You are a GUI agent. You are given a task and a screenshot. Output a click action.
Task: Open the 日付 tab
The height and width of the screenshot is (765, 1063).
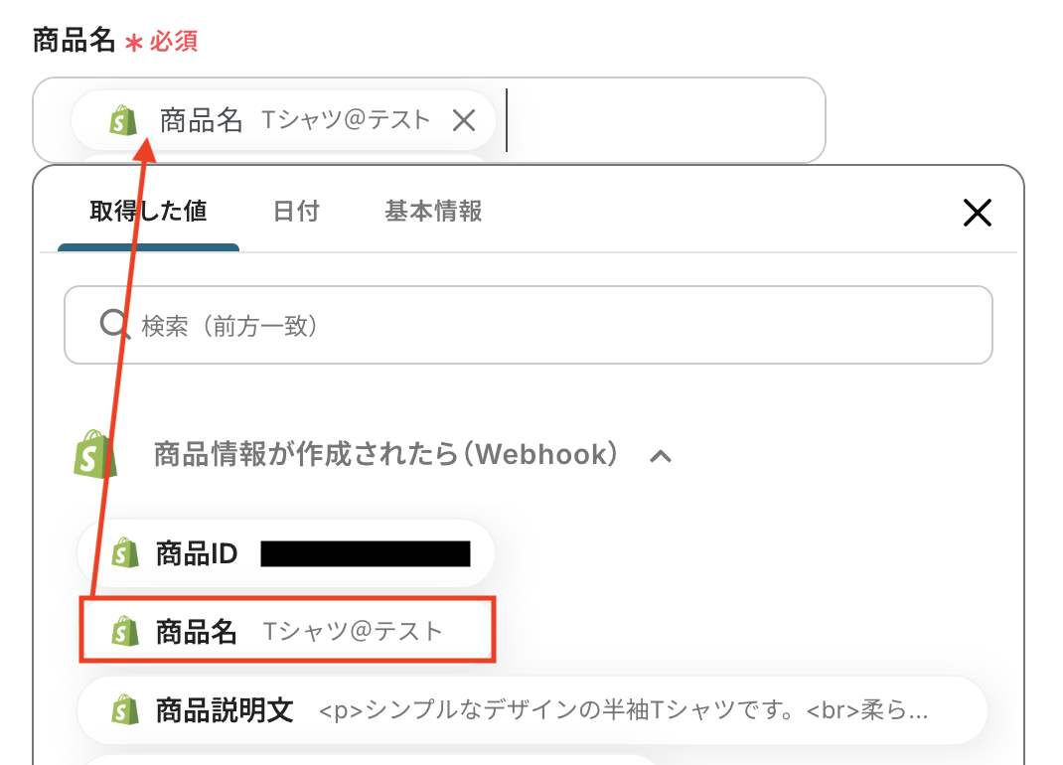pos(296,212)
